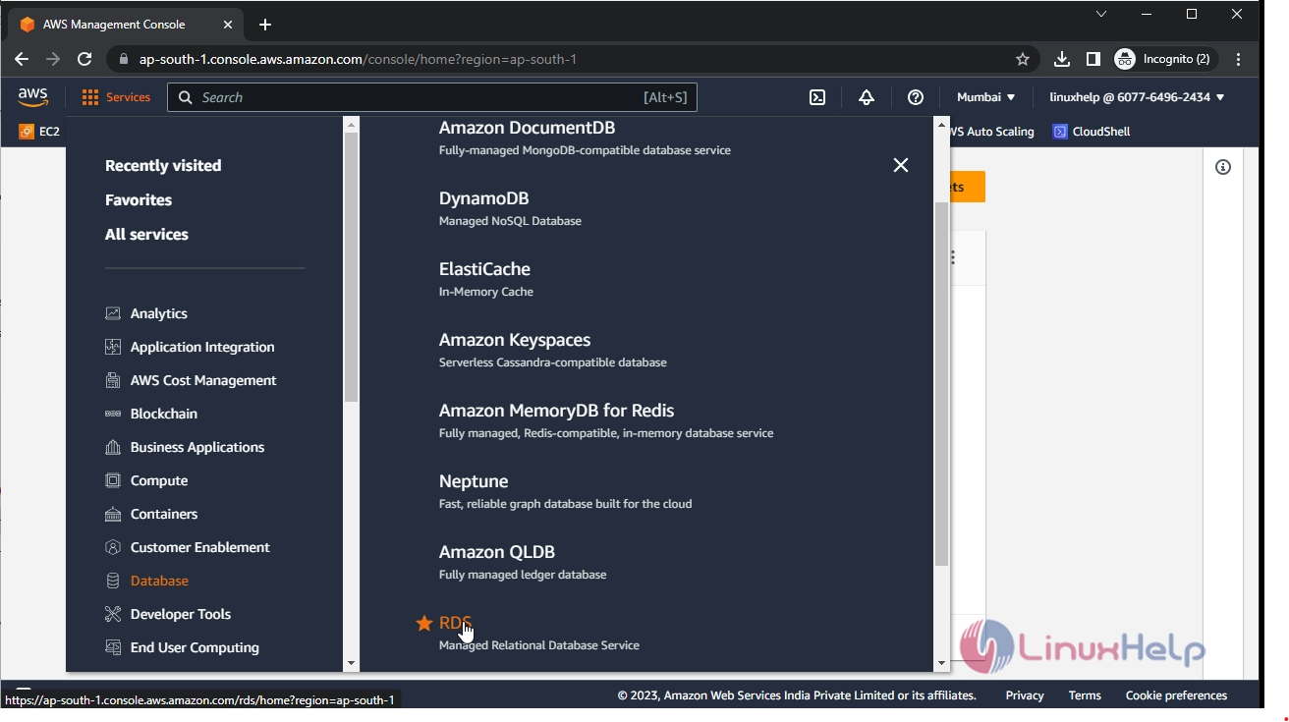Open the AWS logo home link
1289x722 pixels.
(x=32, y=97)
